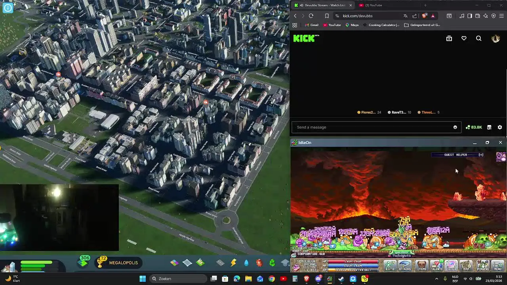
Task: Open the ITEMS bag in IdleOn
Action: pyautogui.click(x=422, y=266)
